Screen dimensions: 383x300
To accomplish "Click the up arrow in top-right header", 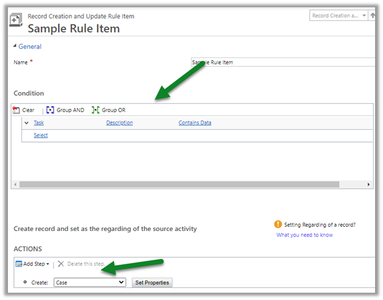I will [x=373, y=16].
